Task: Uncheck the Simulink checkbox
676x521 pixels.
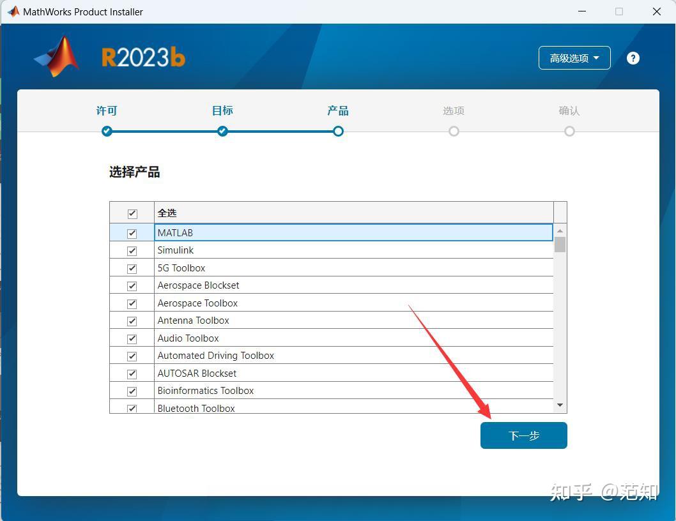Action: tap(132, 250)
